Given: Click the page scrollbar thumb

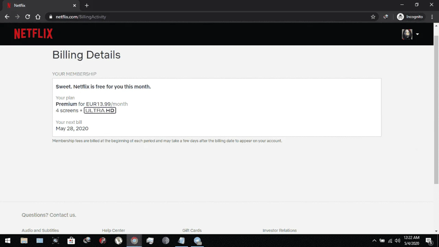Looking at the screenshot, I should 436,110.
